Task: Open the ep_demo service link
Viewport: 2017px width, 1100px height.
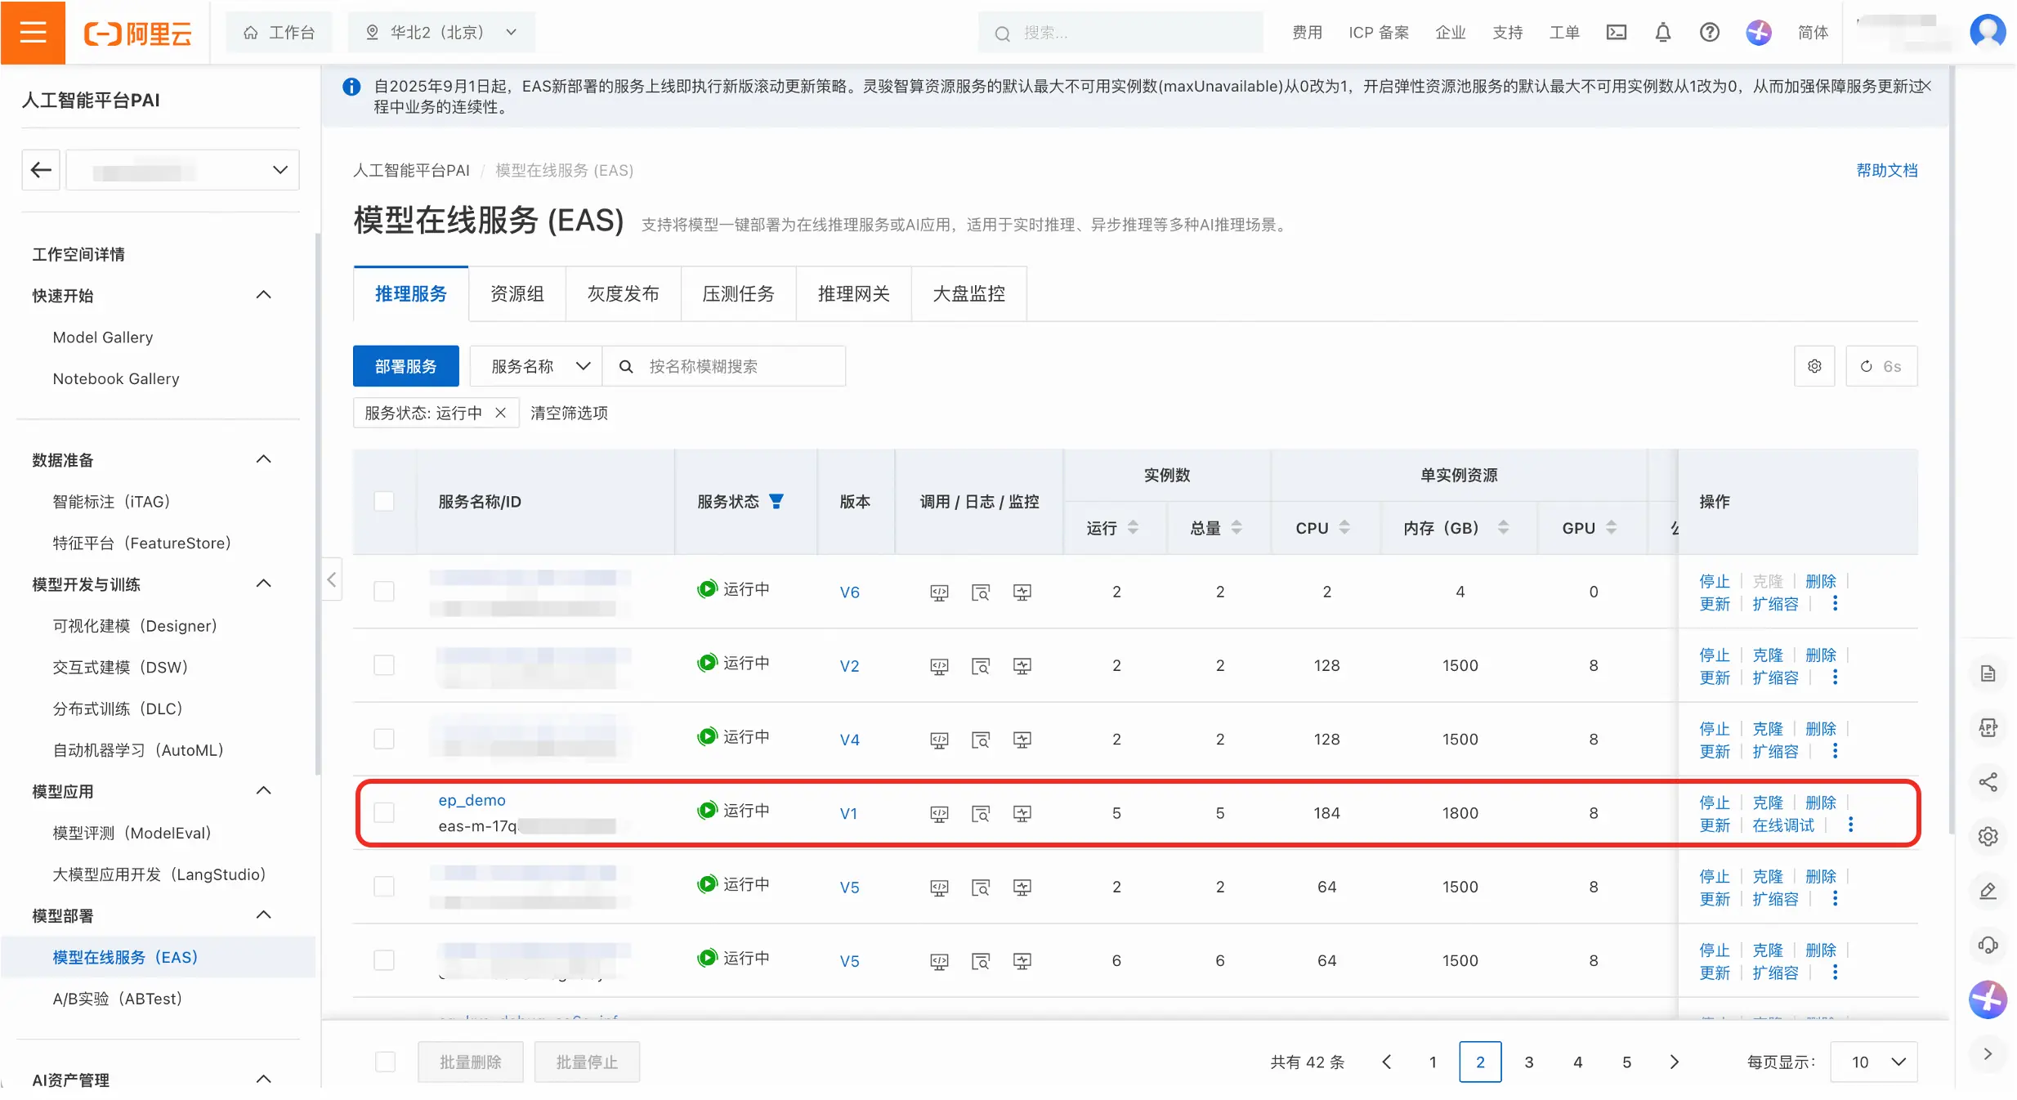Action: [x=472, y=800]
